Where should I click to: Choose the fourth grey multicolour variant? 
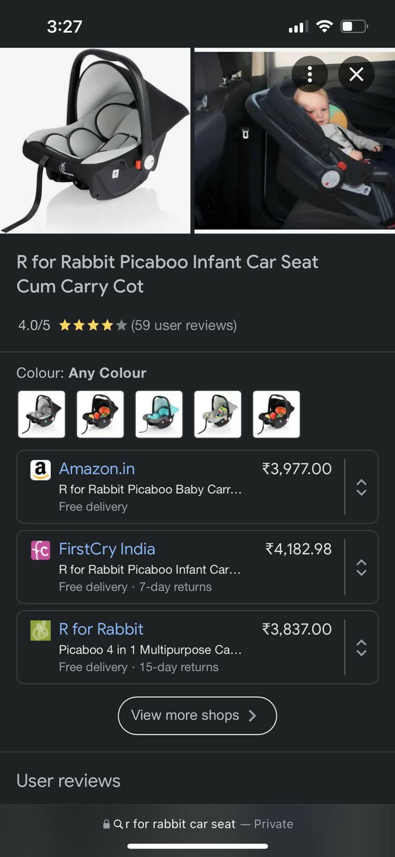pyautogui.click(x=218, y=414)
